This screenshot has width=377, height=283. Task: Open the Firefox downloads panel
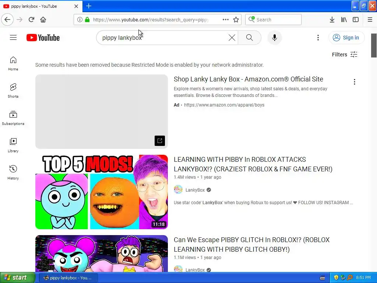click(x=332, y=20)
